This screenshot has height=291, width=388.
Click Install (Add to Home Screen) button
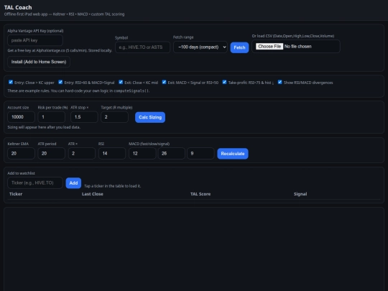(39, 62)
